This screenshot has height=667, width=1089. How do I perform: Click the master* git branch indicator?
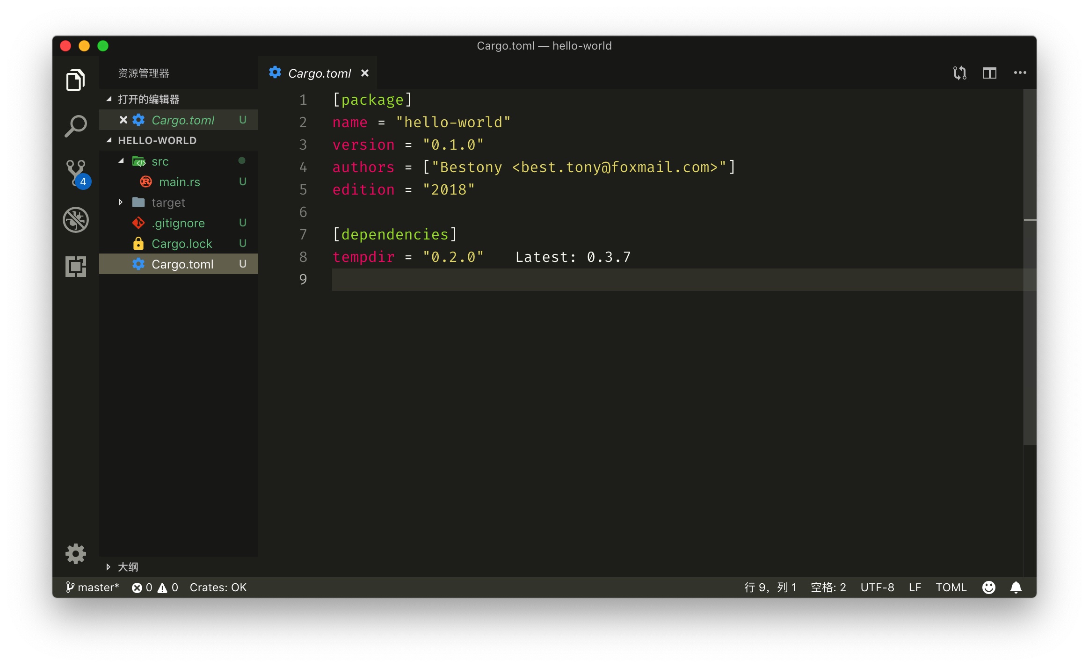[93, 587]
